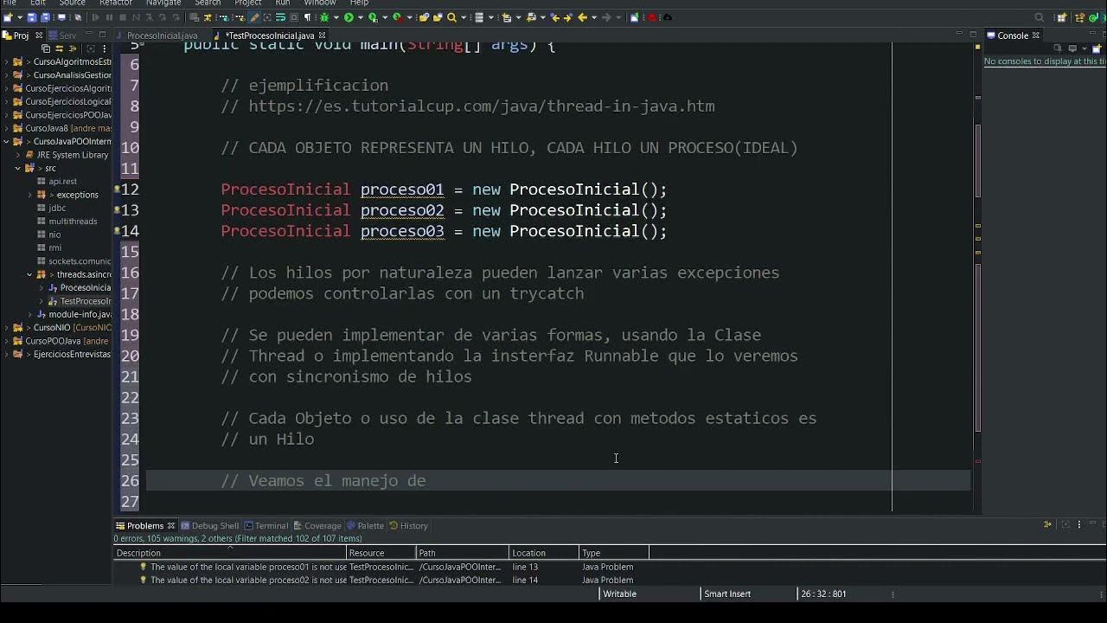The width and height of the screenshot is (1107, 623).
Task: Switch to the Palette tab
Action: tap(365, 525)
